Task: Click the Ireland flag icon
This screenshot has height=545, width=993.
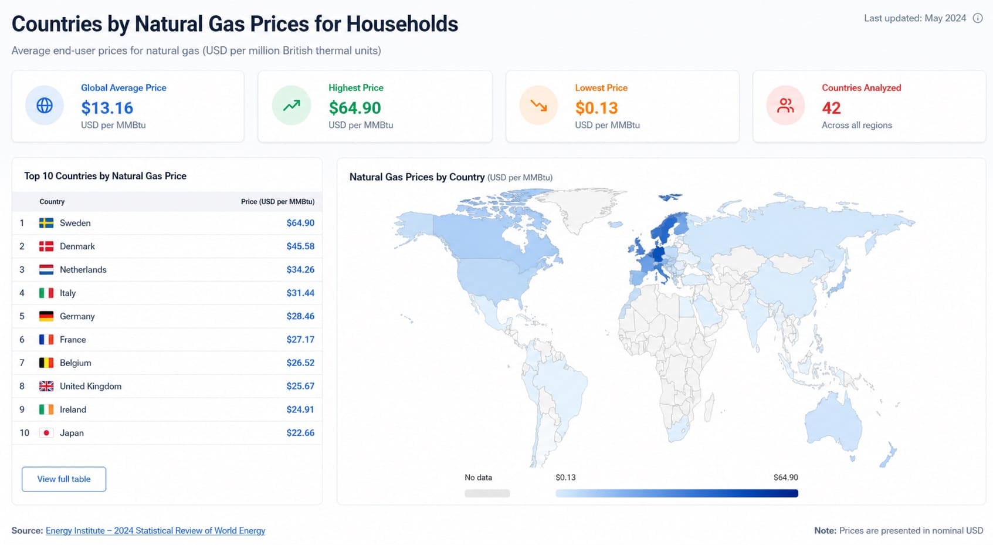Action: [x=46, y=409]
